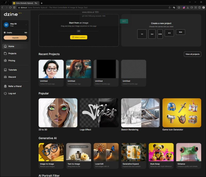Open the empty transparent Untitled project
This screenshot has width=206, height=177.
134,73
